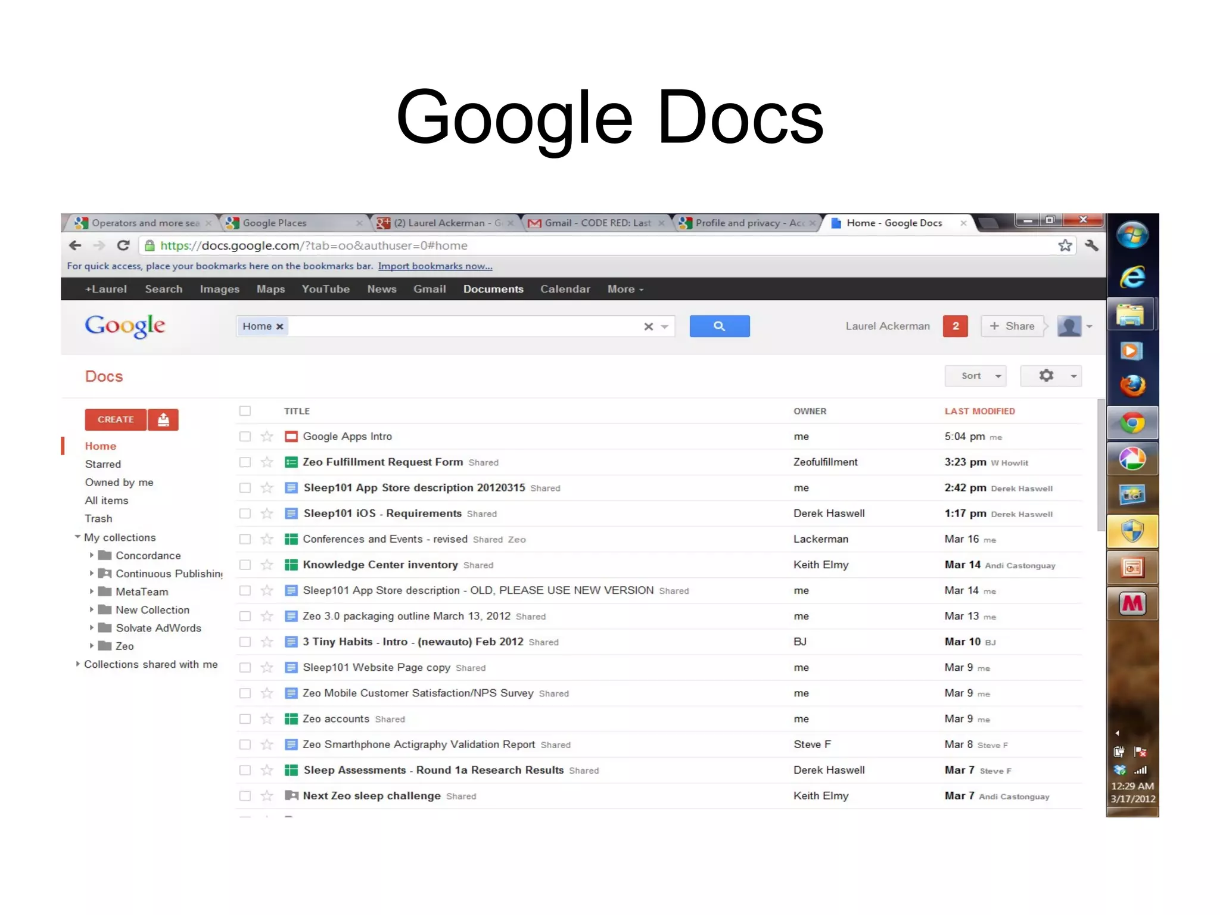The image size is (1220, 915).
Task: Click the vertical scrollbar on the docs list
Action: coord(1101,465)
